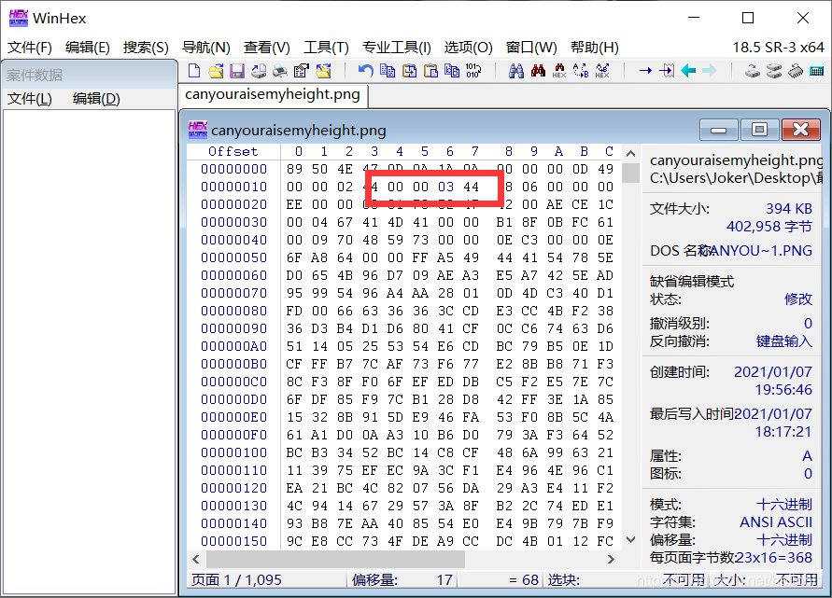Click the Copy into new file icon
Image resolution: width=832 pixels, height=598 pixels.
pyautogui.click(x=409, y=71)
